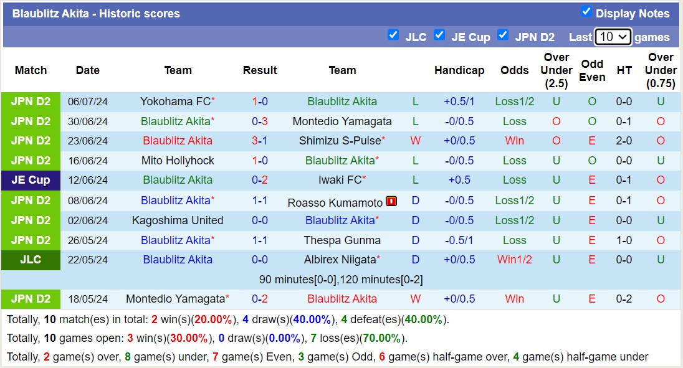
Task: Uncheck the JLC league filter
Action: coord(393,35)
